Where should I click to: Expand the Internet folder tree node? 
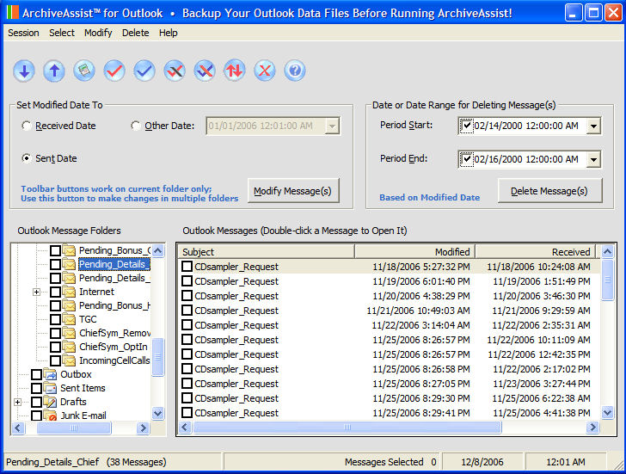coord(36,292)
